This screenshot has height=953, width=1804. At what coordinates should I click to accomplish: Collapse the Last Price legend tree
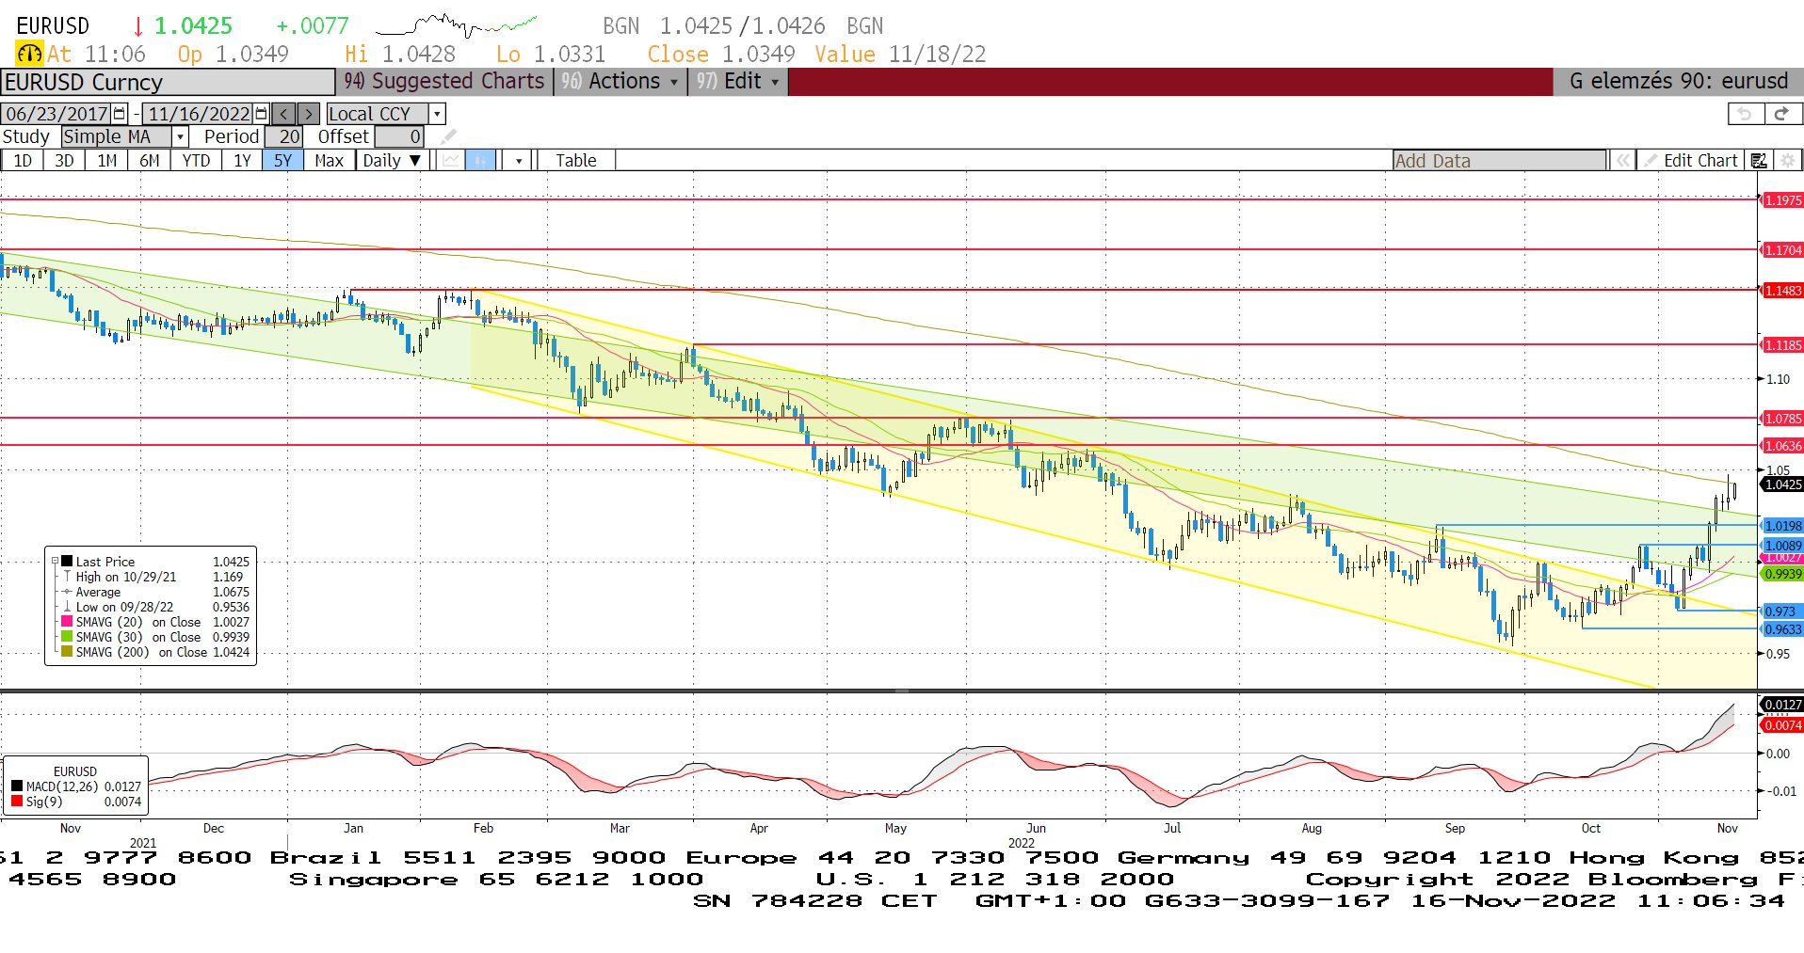55,562
